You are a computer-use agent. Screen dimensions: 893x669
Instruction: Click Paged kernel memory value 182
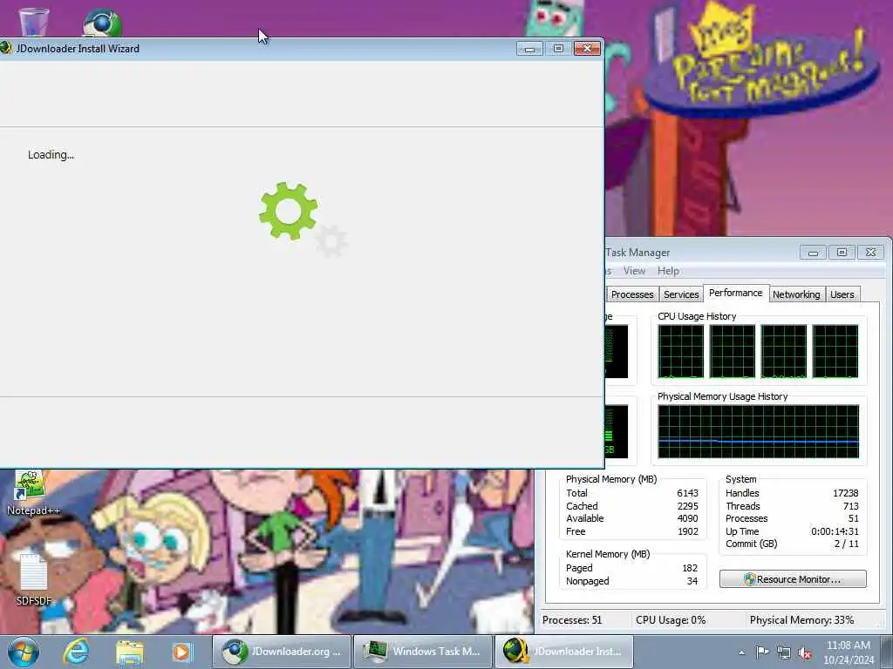(x=690, y=568)
